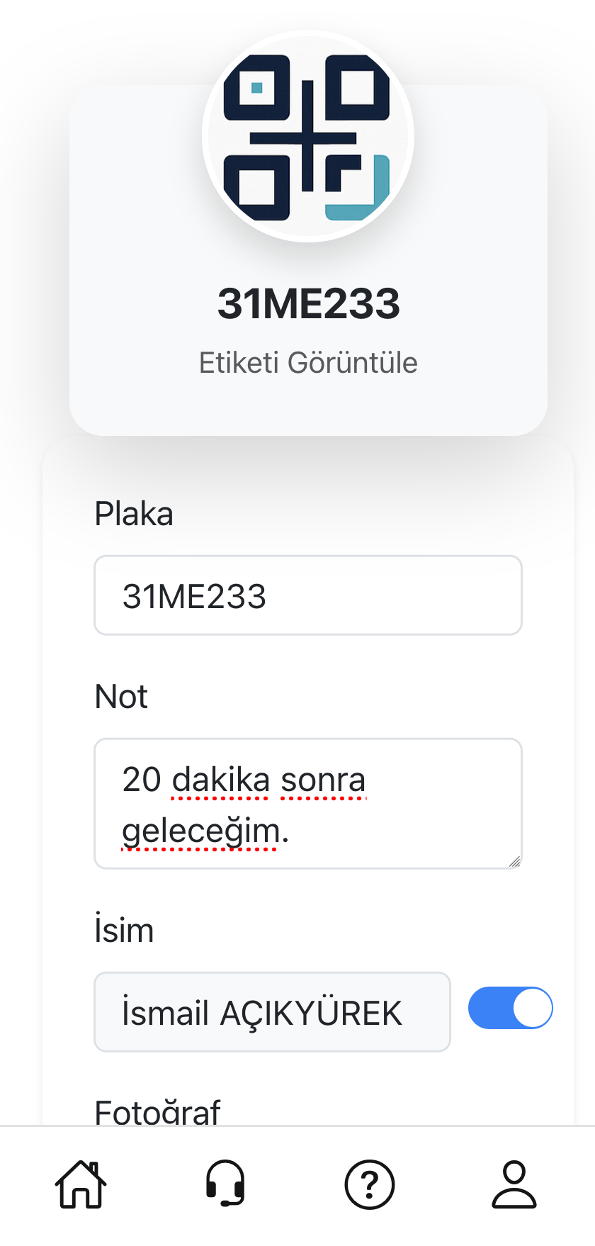Focus the Plaka input field
The width and height of the screenshot is (595, 1246).
point(308,595)
